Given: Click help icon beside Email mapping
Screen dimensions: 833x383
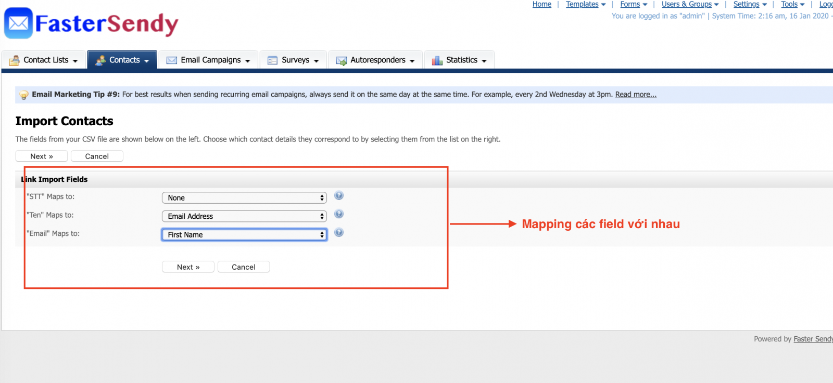Looking at the screenshot, I should pyautogui.click(x=339, y=233).
